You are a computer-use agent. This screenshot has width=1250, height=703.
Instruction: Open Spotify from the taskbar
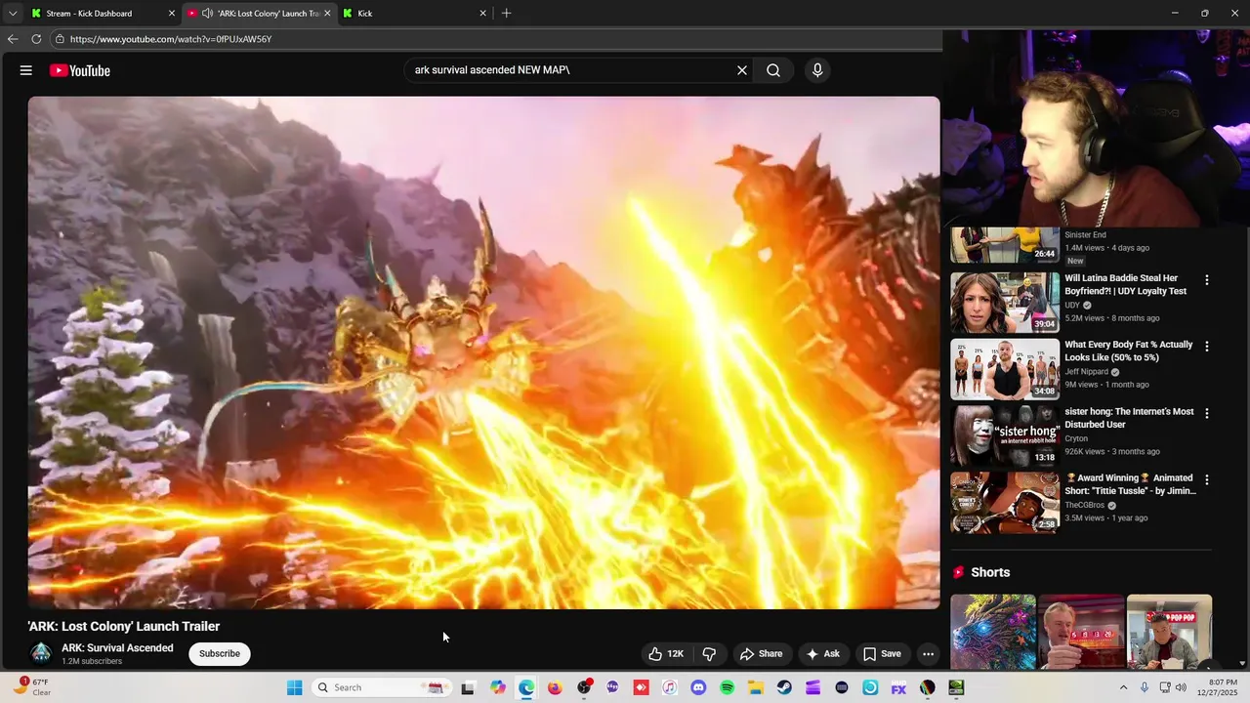tap(727, 687)
